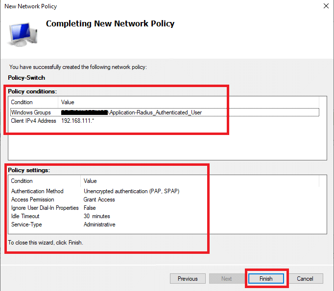Click Value column header in Policy settings
Screen dimensions: 334x291
(90, 181)
